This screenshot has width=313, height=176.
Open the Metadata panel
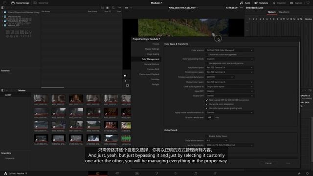click(261, 3)
